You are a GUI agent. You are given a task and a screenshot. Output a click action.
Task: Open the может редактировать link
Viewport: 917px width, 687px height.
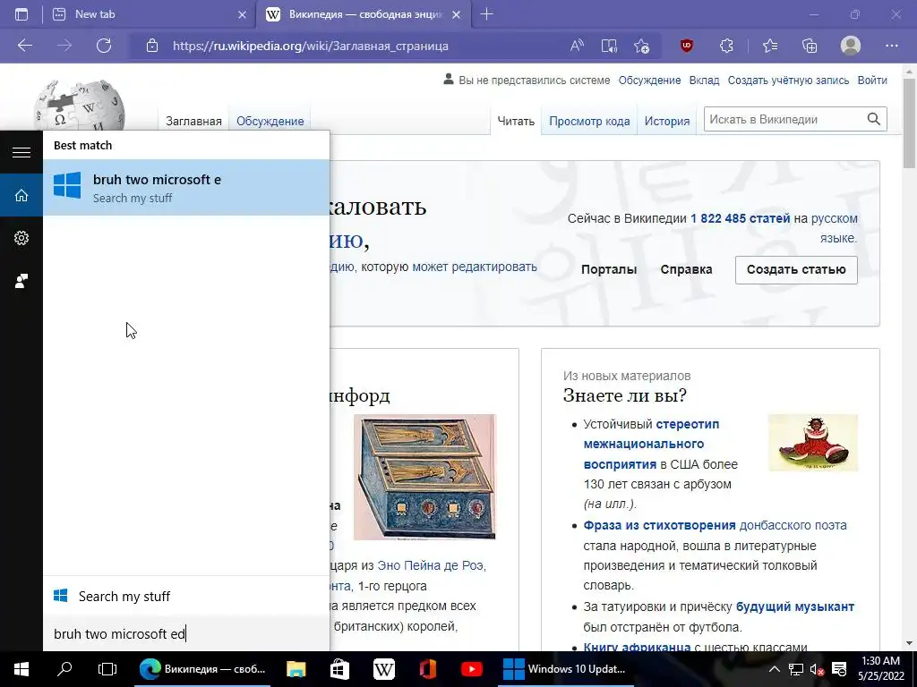pos(475,267)
